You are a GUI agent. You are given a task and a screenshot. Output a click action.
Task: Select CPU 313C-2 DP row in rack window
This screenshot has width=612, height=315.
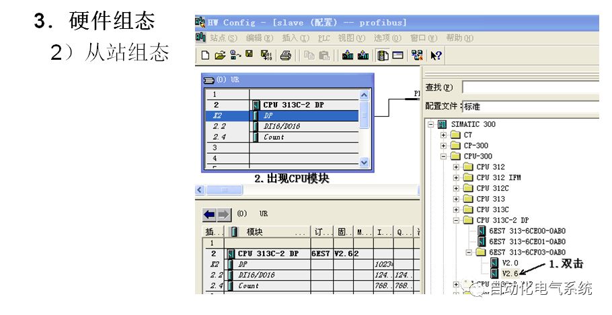pos(282,105)
